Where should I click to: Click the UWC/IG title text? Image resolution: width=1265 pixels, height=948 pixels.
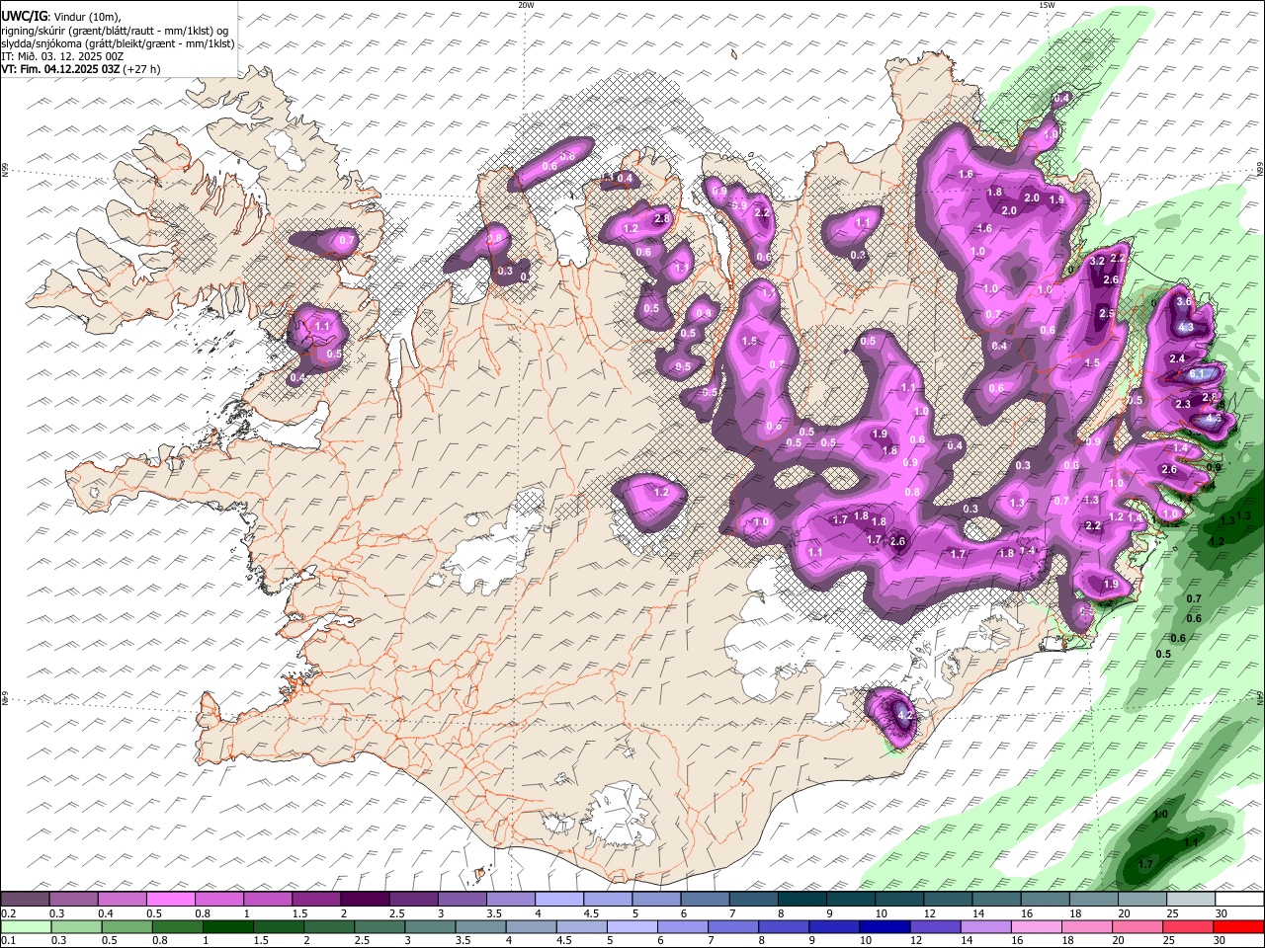[24, 16]
